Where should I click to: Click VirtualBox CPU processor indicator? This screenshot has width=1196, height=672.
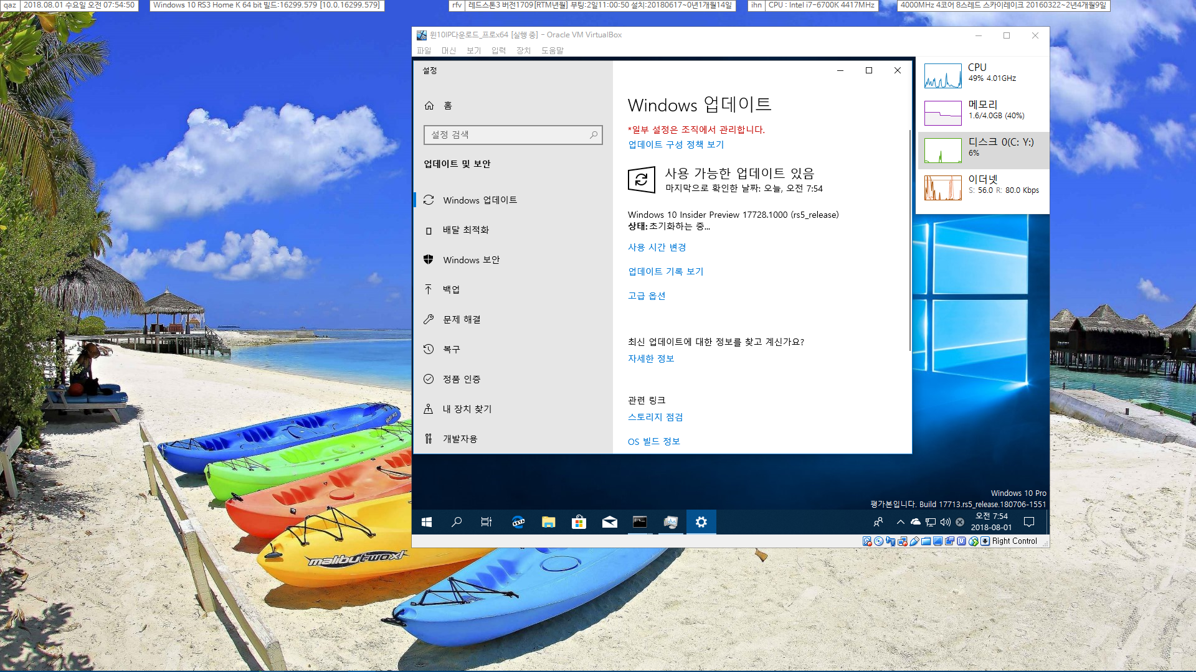[x=961, y=541]
